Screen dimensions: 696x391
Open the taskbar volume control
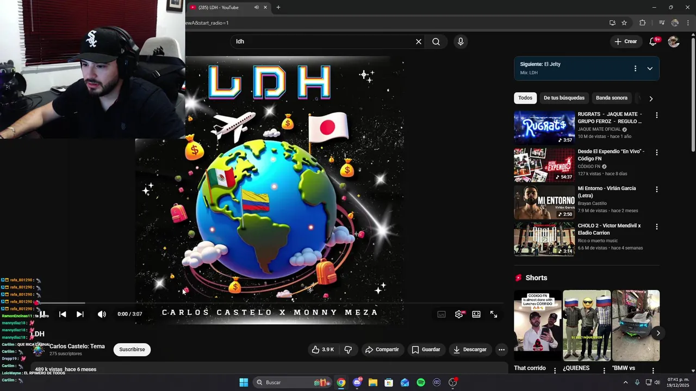tap(657, 382)
